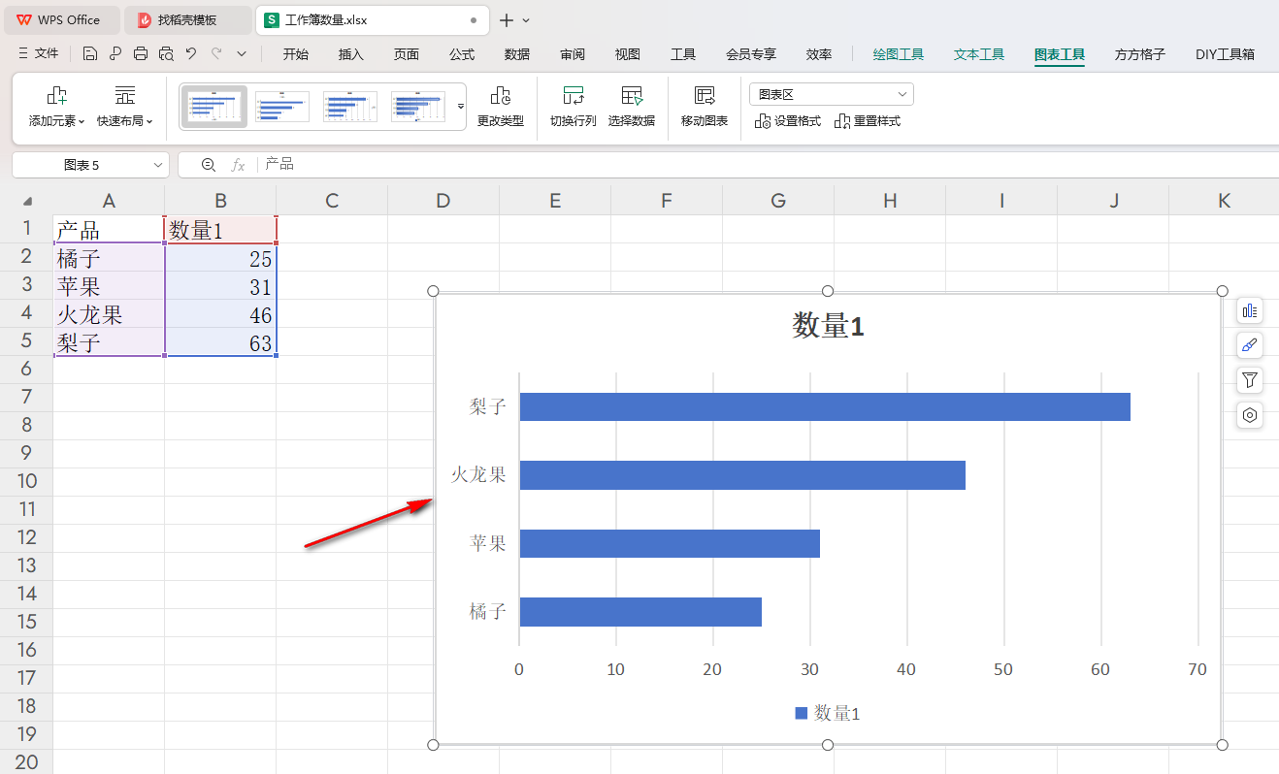Switch to the 绘图工具 ribbon tab
Image resolution: width=1279 pixels, height=774 pixels.
pos(899,54)
